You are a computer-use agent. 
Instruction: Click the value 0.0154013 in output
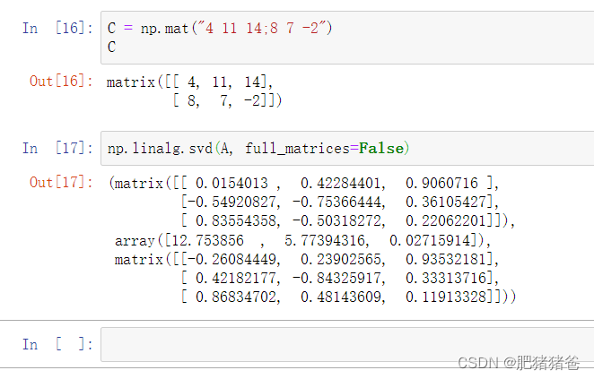(231, 184)
